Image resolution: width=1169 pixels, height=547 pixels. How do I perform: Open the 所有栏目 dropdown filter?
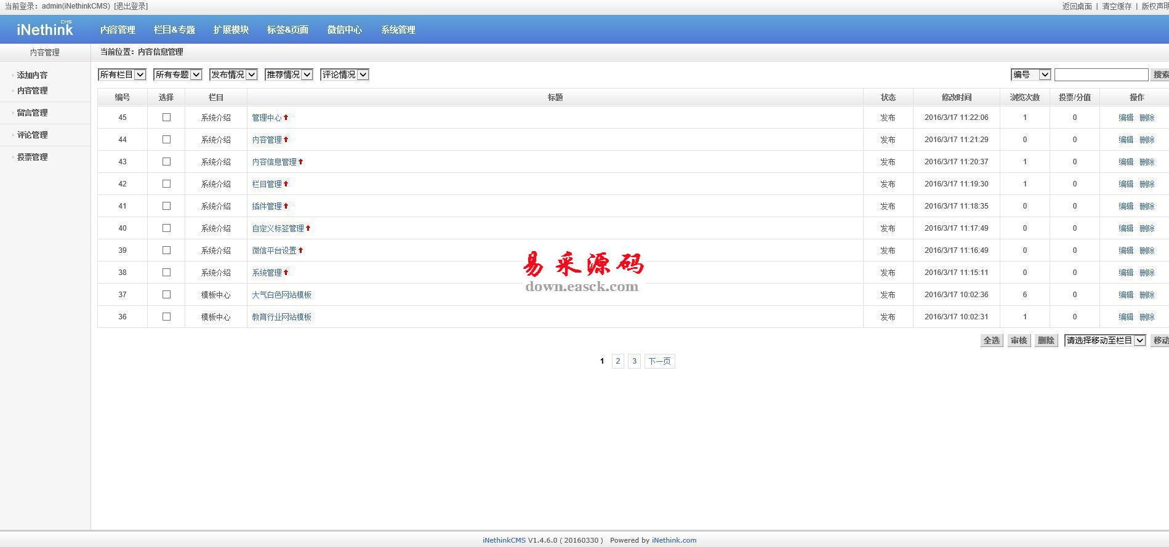122,74
